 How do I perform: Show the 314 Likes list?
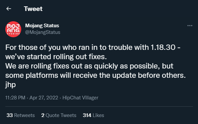[93, 115]
